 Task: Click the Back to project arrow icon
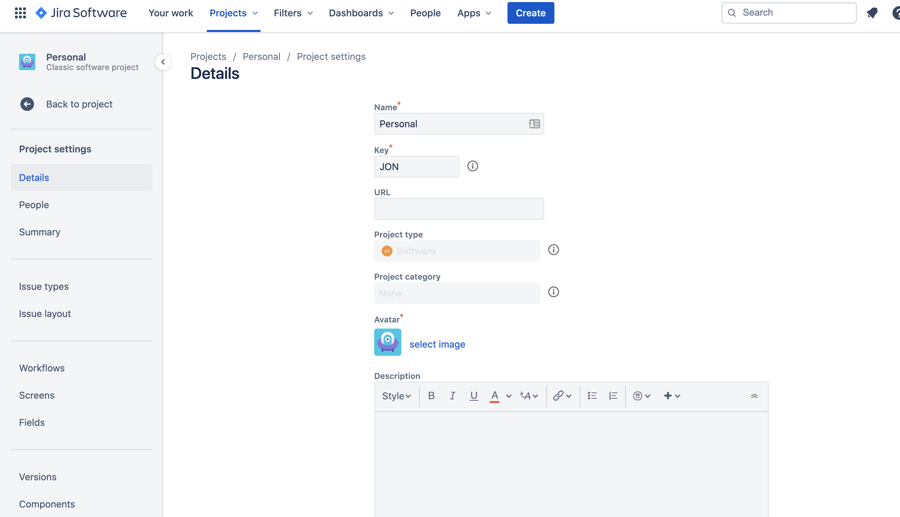pyautogui.click(x=27, y=104)
